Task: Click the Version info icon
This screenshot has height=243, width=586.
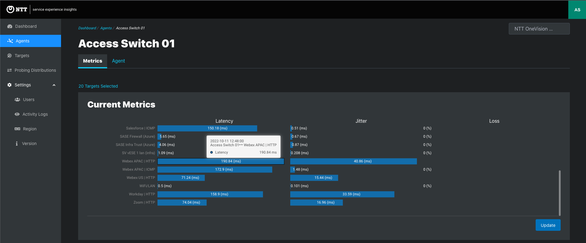Action: 16,143
